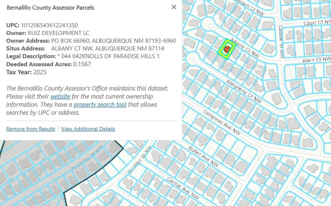The height and width of the screenshot is (206, 331).
Task: Click the Caddie St NW street label
Action: click(x=281, y=41)
